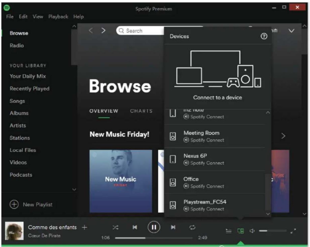Click main content scrollbar down arrow
This screenshot has width=310, height=247.
tap(305, 214)
